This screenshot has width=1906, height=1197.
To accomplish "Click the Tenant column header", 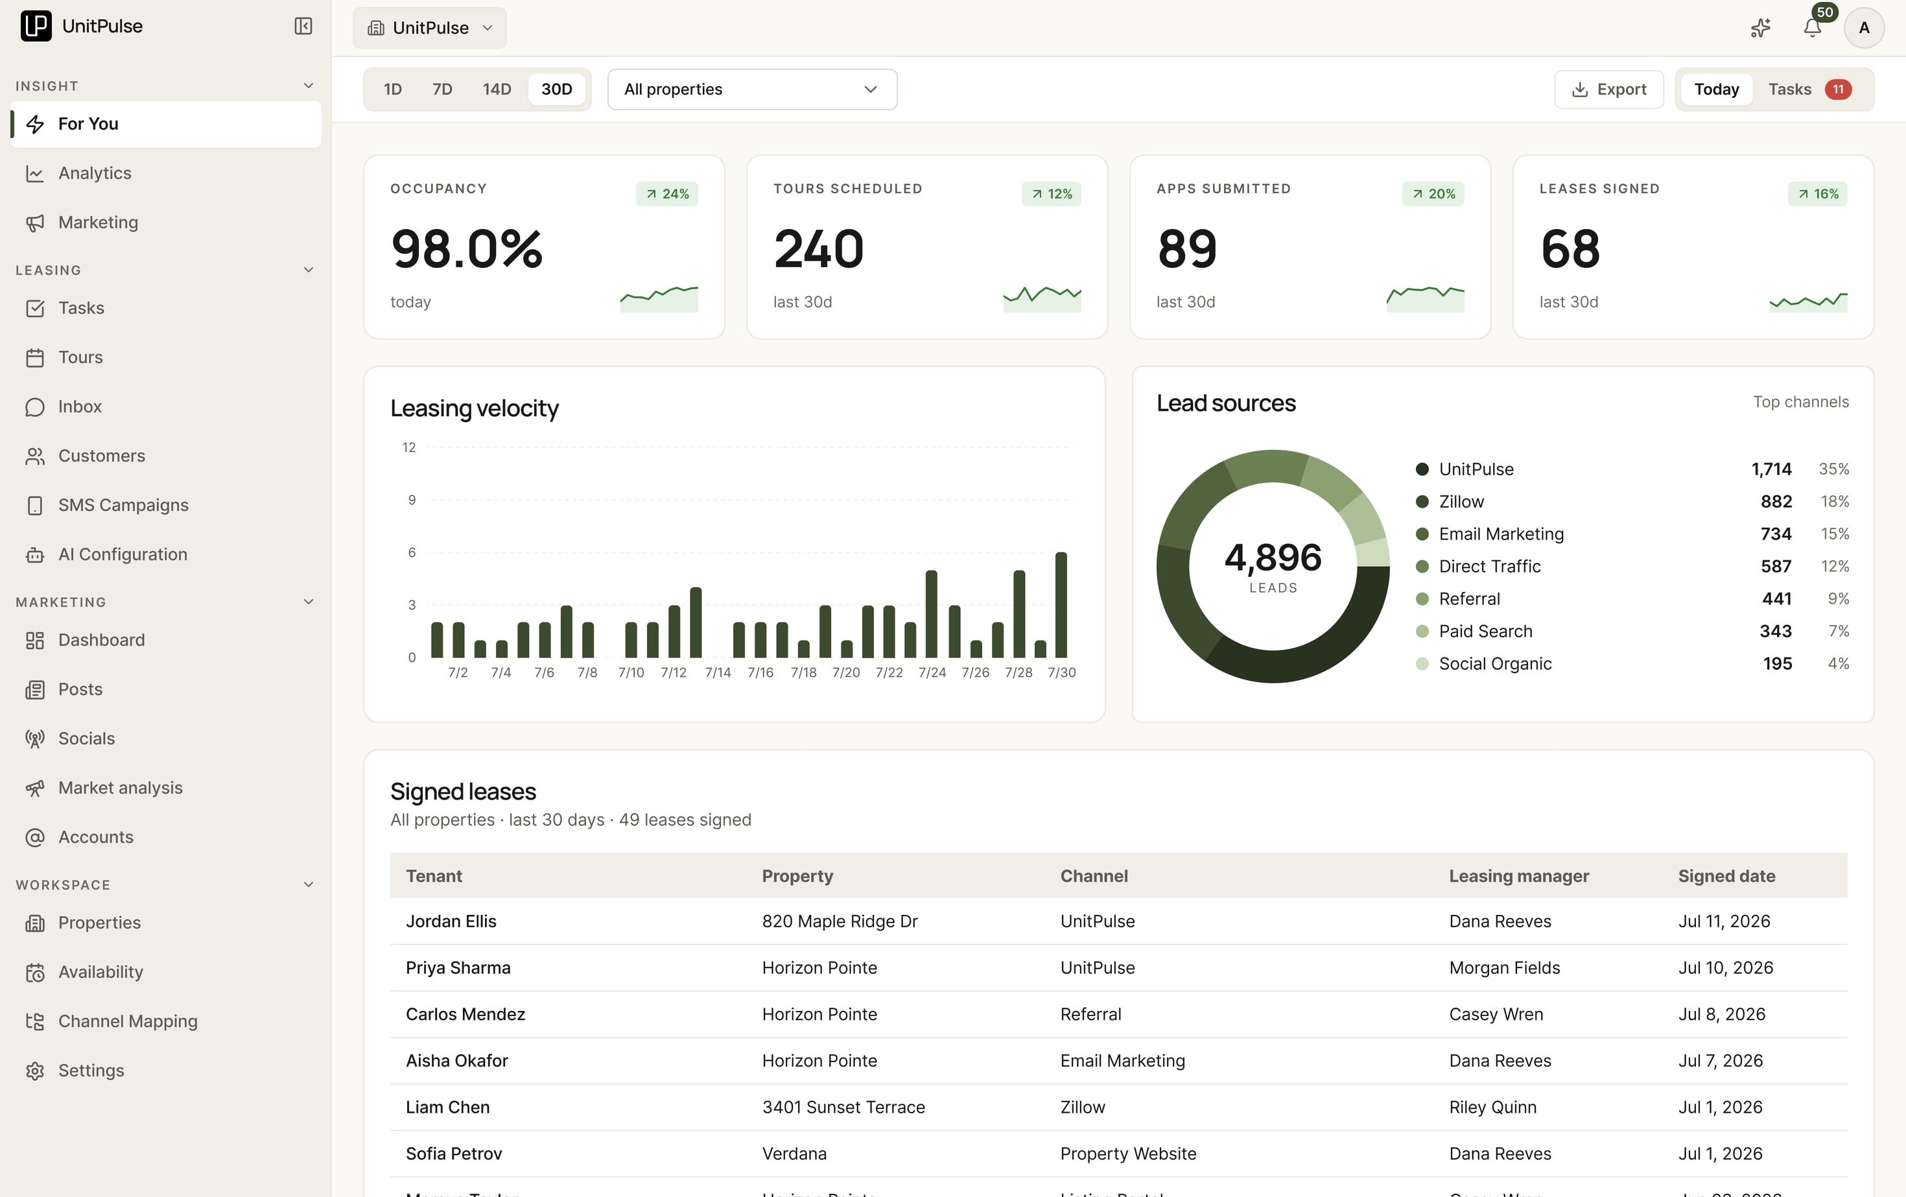I will click(x=434, y=877).
